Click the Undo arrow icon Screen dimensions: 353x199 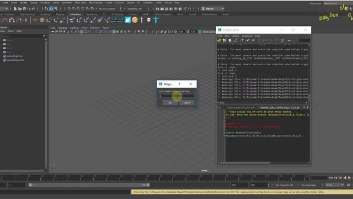(29, 9)
